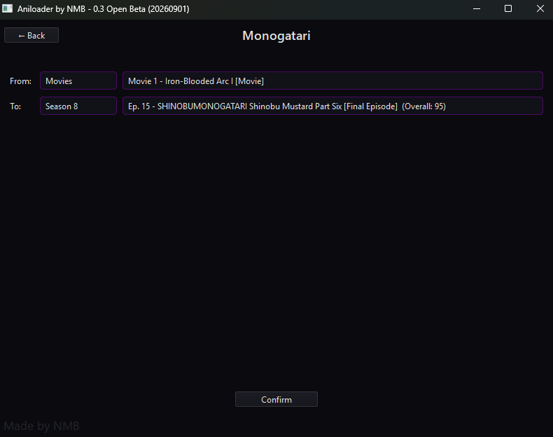Maximize the Aniloader window

(508, 8)
